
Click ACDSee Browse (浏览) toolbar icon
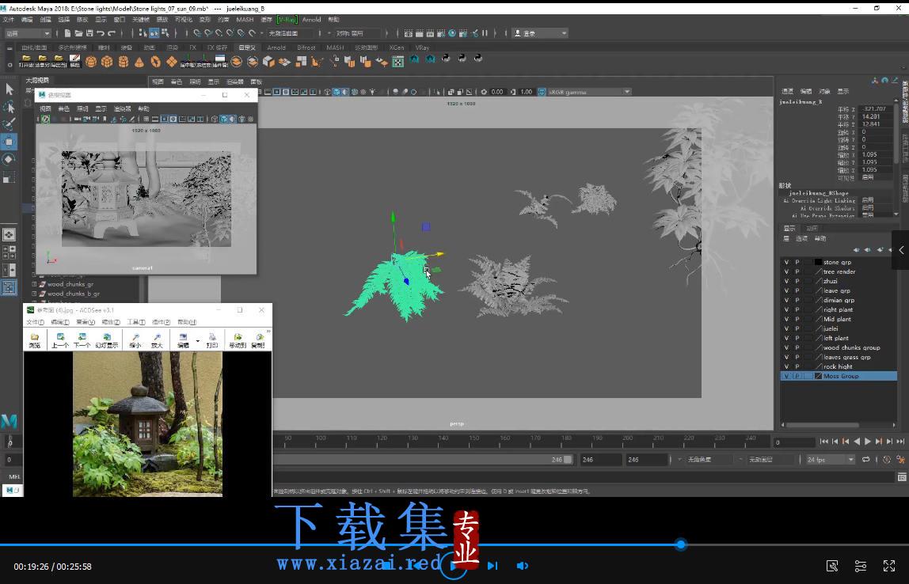pos(35,340)
